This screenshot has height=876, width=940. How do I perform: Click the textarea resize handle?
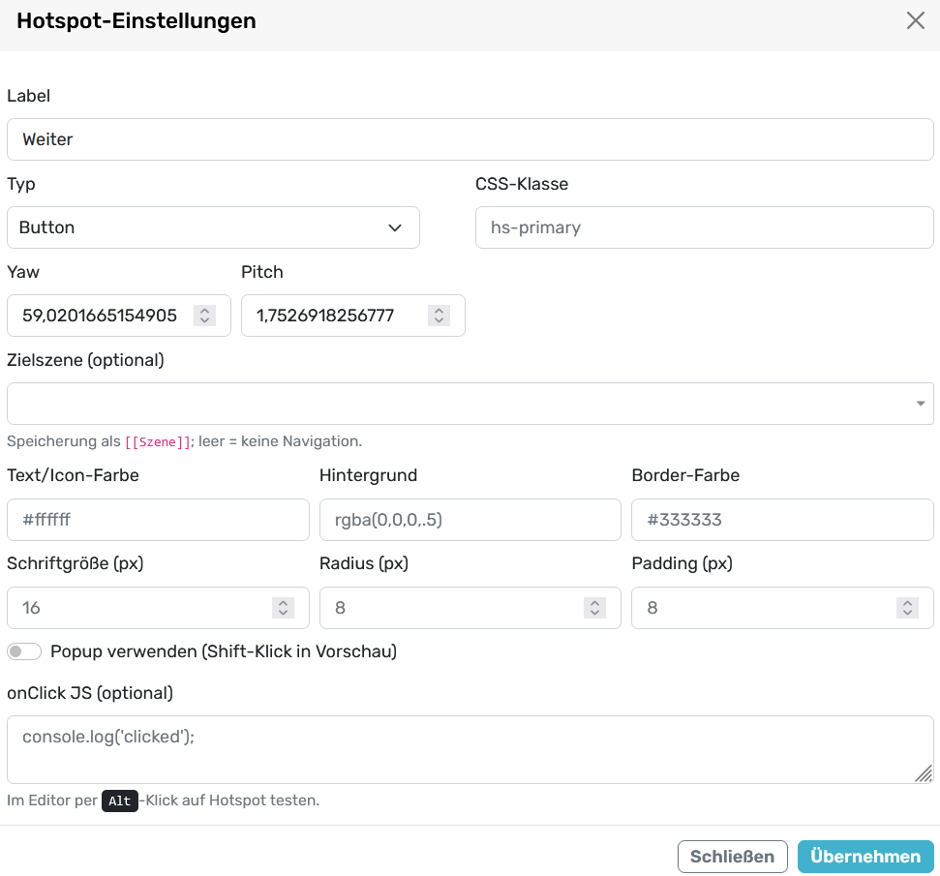[924, 773]
